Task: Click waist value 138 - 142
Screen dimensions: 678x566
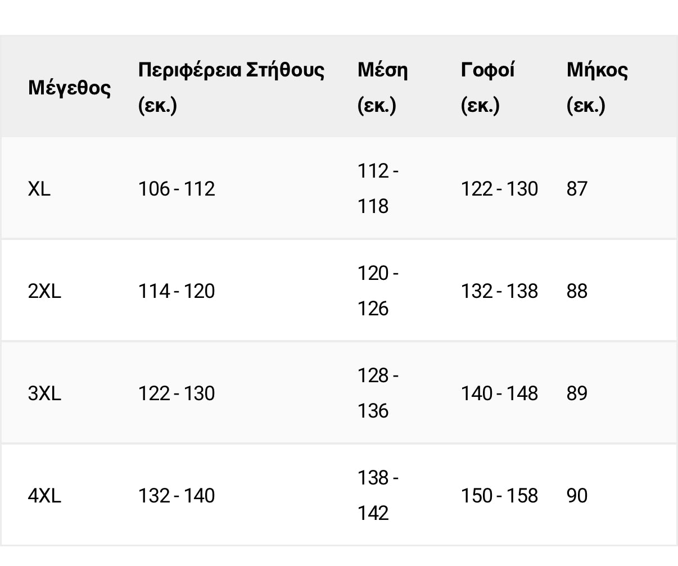Action: pos(378,496)
